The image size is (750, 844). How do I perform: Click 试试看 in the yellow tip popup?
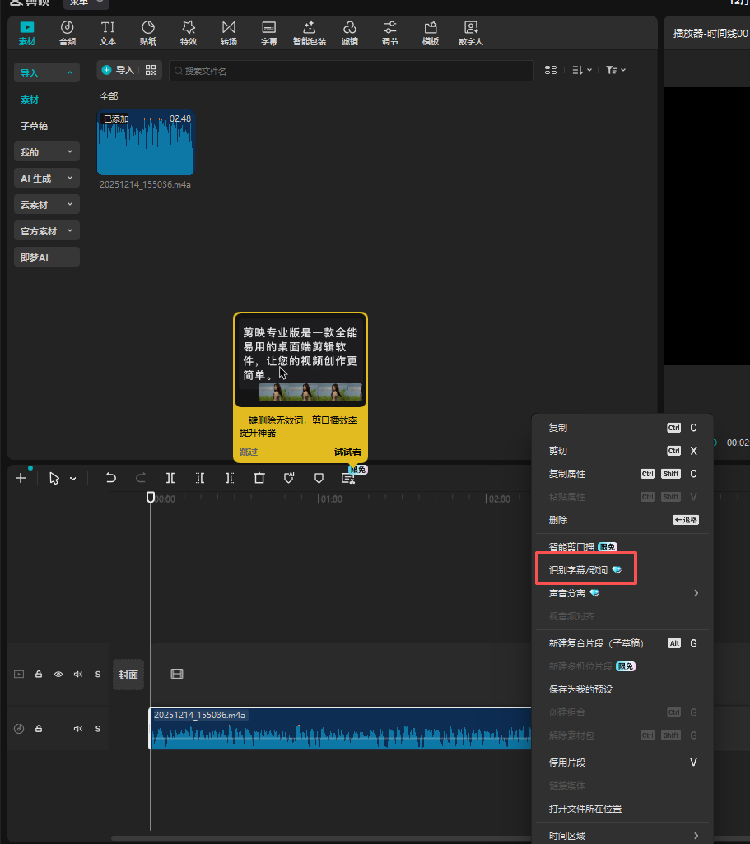(347, 452)
